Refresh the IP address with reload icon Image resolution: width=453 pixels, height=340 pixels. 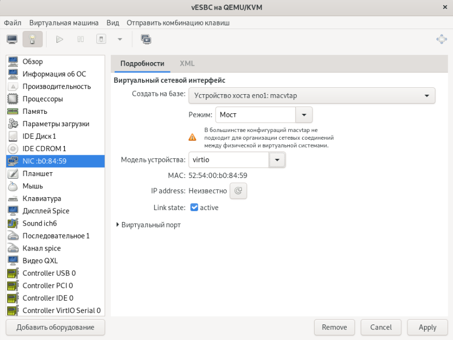238,191
